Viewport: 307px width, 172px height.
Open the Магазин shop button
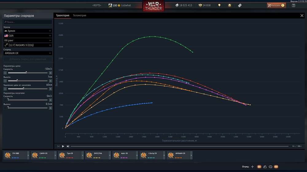coord(276,5)
